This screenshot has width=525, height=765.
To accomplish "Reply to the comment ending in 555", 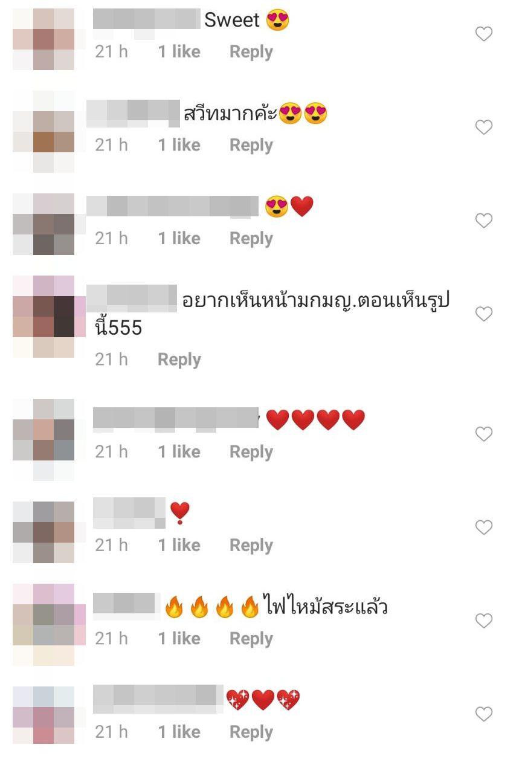I will pyautogui.click(x=179, y=360).
